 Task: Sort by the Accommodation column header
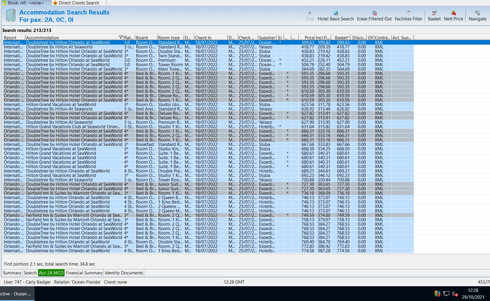click(72, 38)
